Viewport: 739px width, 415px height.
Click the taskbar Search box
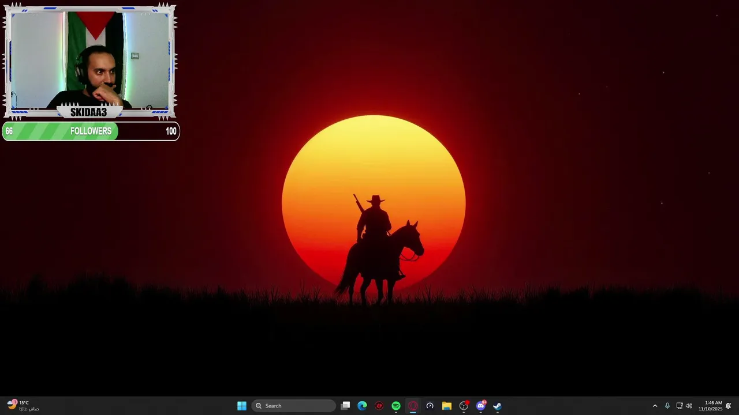(294, 406)
